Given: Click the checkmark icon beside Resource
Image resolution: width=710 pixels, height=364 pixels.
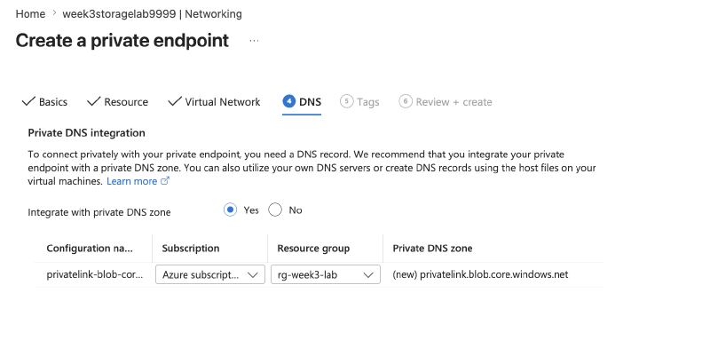Looking at the screenshot, I should click(94, 101).
